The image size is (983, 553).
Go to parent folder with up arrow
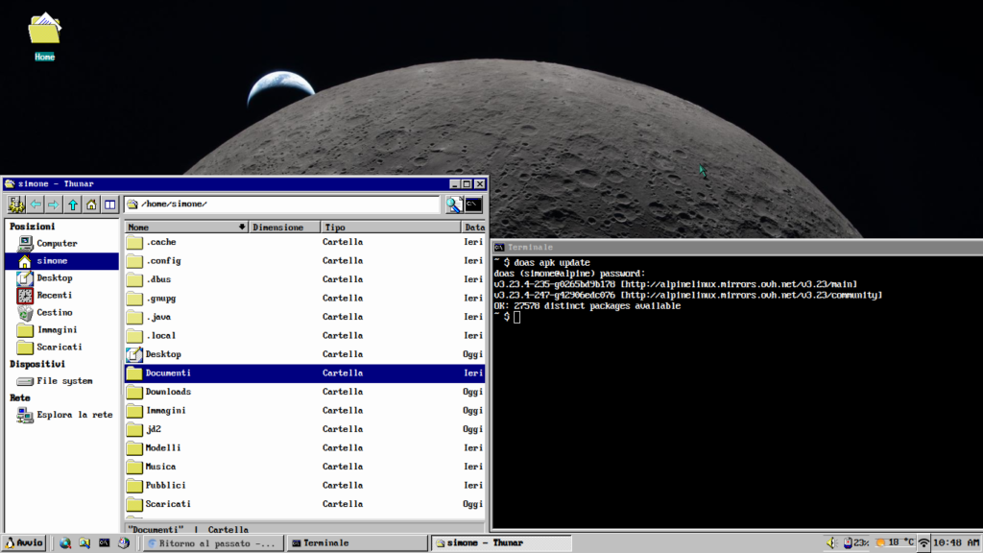tap(73, 204)
